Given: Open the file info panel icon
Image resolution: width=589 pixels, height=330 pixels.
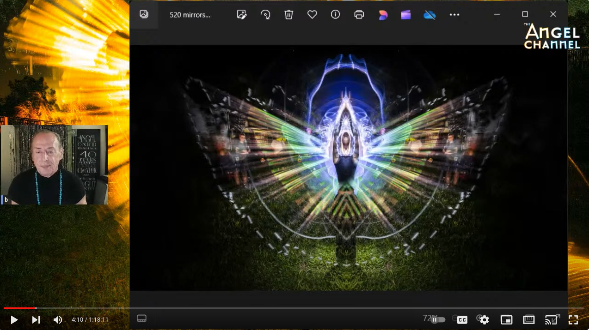Looking at the screenshot, I should coord(336,15).
